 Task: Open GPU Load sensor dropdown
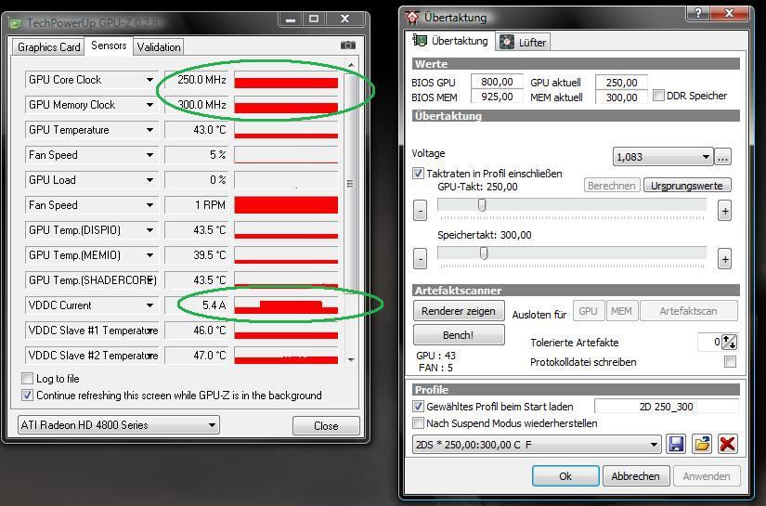click(x=149, y=180)
